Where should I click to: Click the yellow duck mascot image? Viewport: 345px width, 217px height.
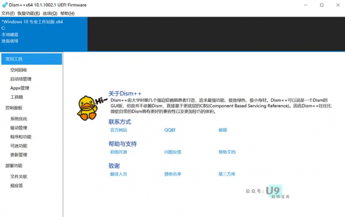tap(87, 108)
